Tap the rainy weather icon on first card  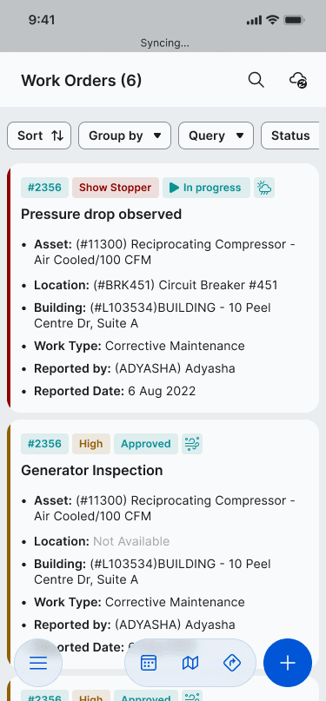click(264, 188)
